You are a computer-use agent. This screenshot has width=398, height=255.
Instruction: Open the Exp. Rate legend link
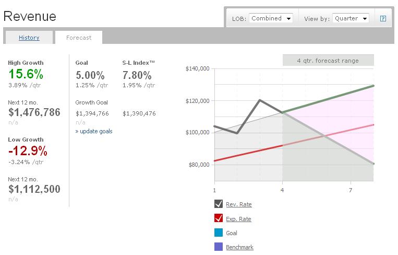(238, 219)
